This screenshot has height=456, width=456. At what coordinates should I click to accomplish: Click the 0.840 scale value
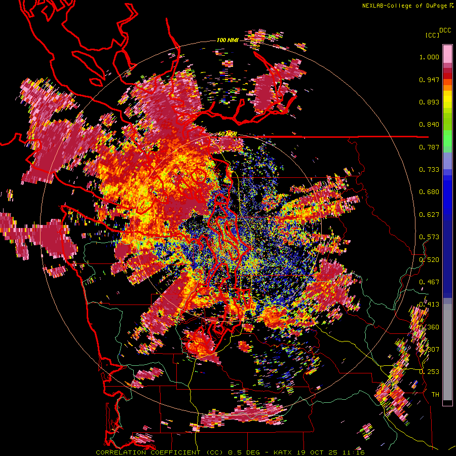coord(429,125)
